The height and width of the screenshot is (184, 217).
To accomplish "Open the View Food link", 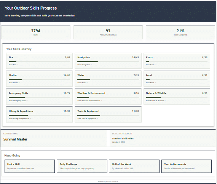I will (x=151, y=82).
